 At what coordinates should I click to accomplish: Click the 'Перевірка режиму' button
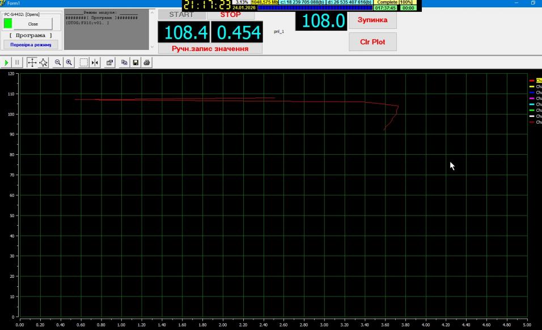click(31, 45)
